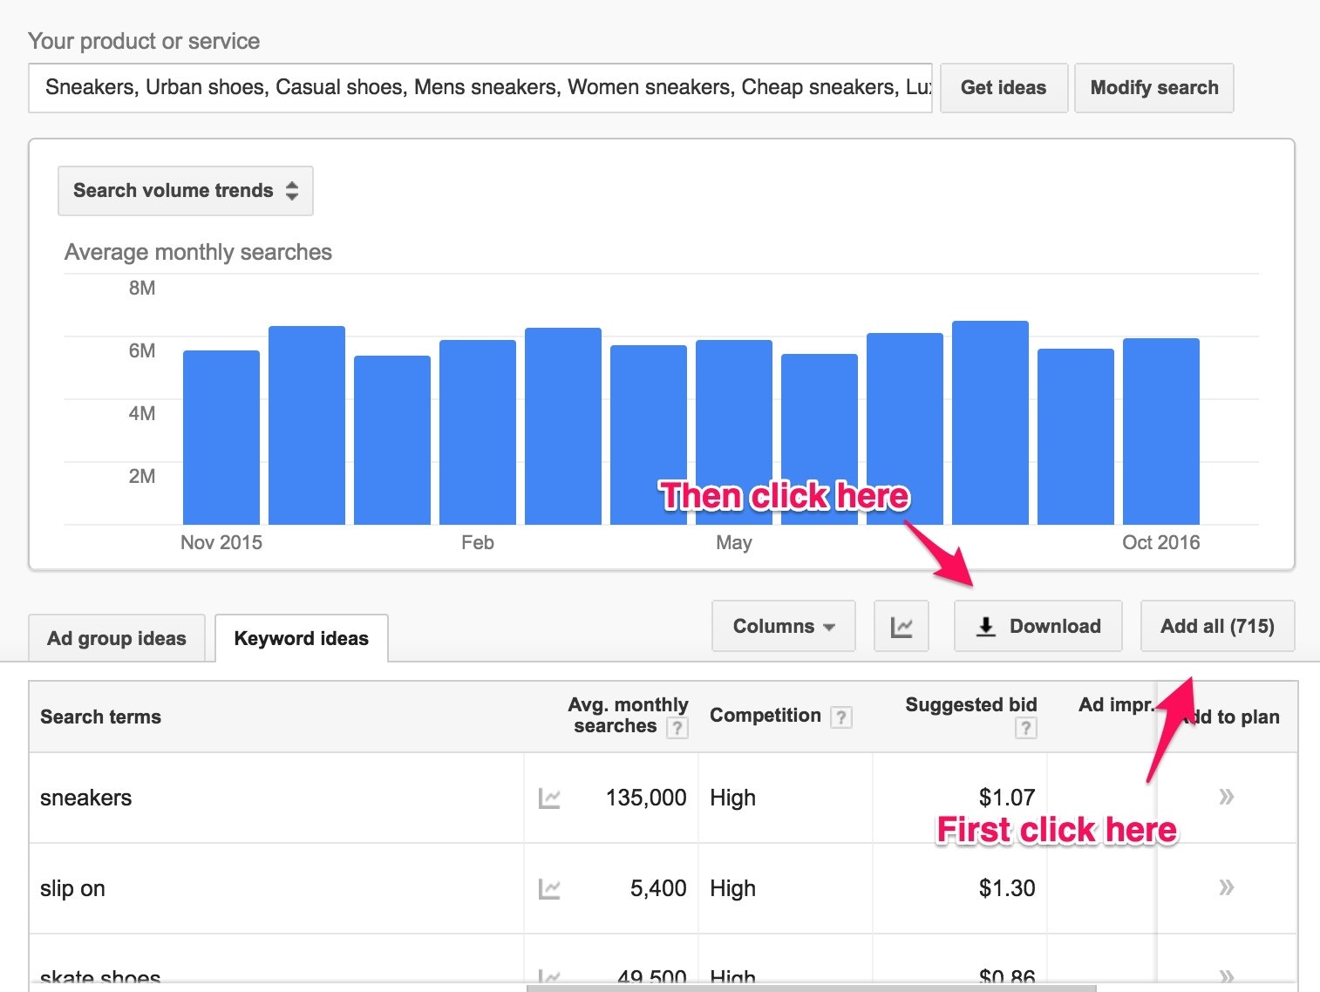Click the Modify search button
This screenshot has height=992, width=1320.
coord(1153,87)
